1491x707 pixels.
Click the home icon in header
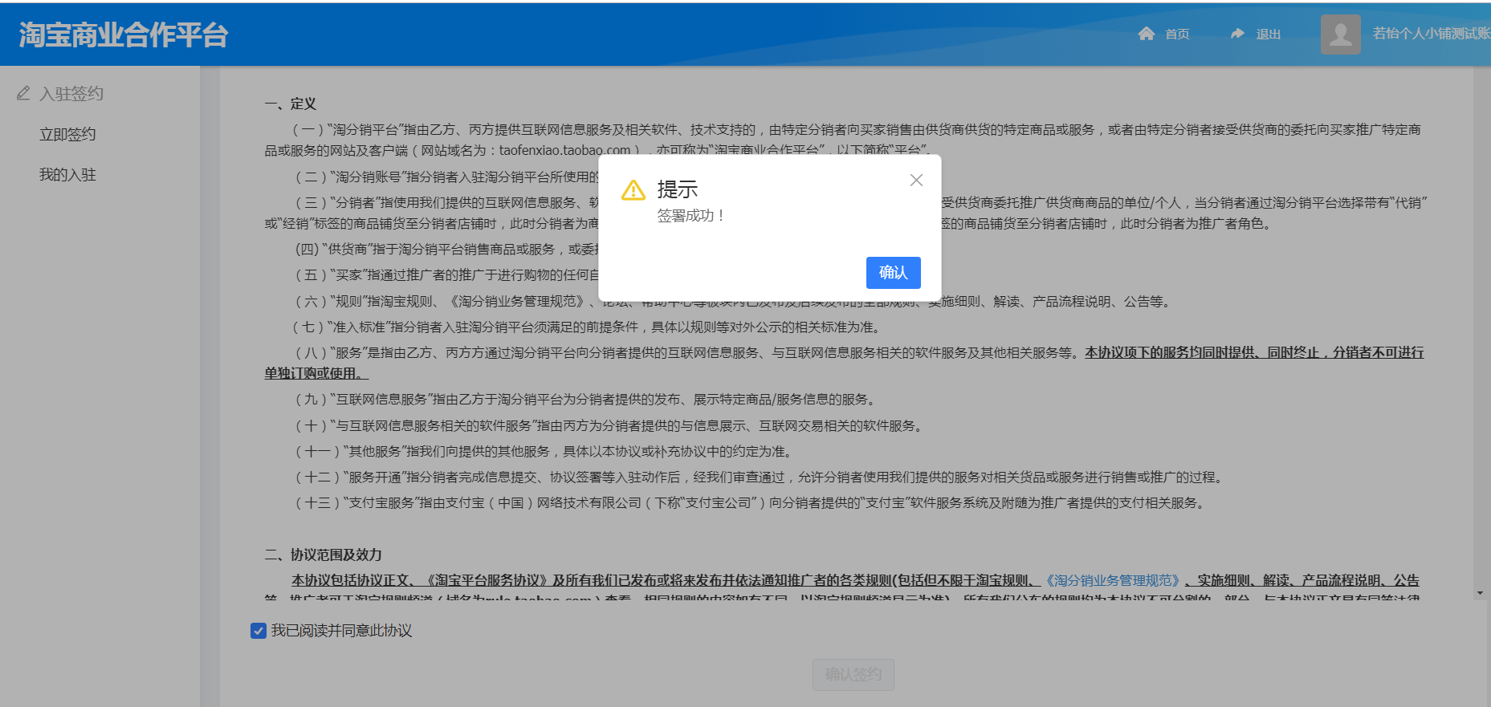[1146, 33]
